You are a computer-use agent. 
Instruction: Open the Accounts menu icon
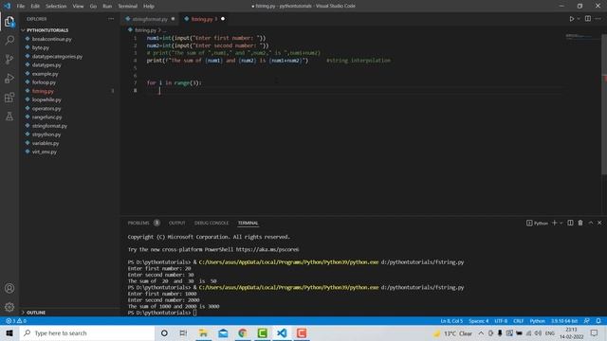pyautogui.click(x=9, y=288)
